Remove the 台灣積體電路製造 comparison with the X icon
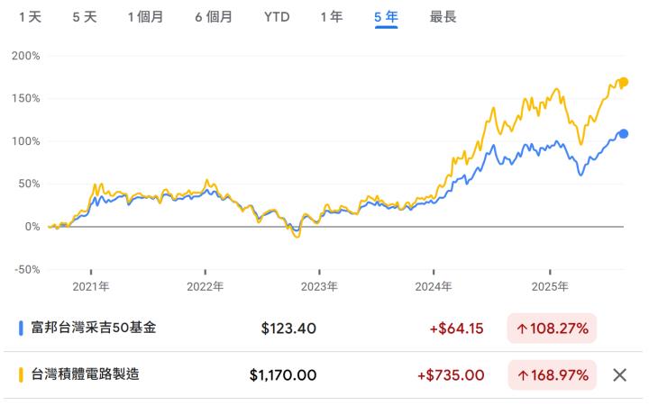The image size is (649, 405). (x=619, y=374)
